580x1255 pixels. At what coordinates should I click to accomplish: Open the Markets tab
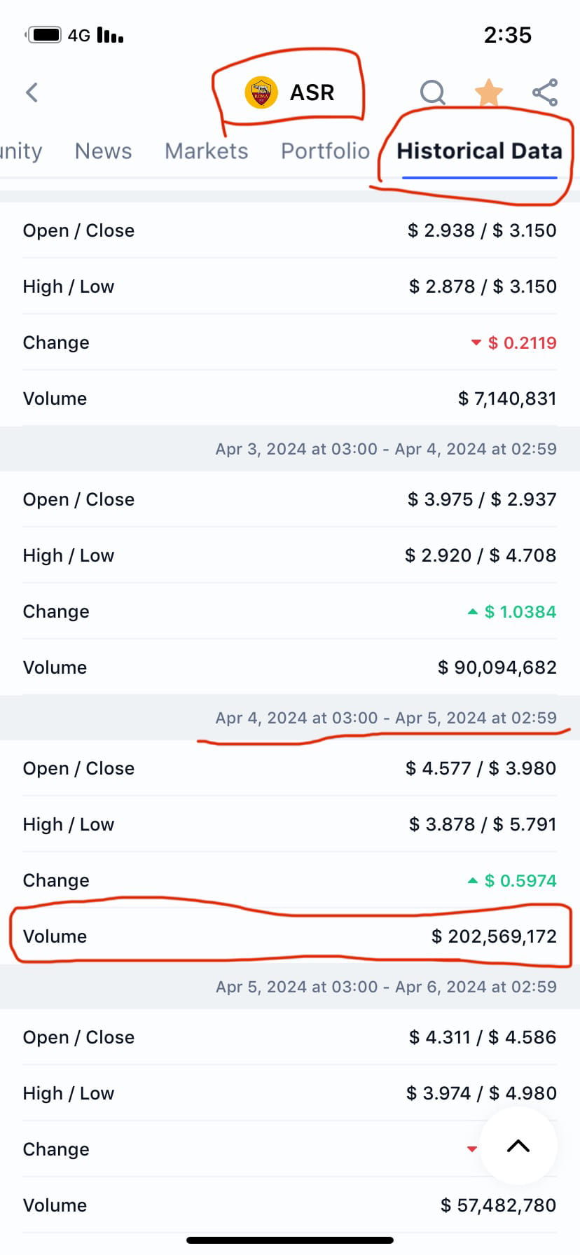tap(206, 151)
